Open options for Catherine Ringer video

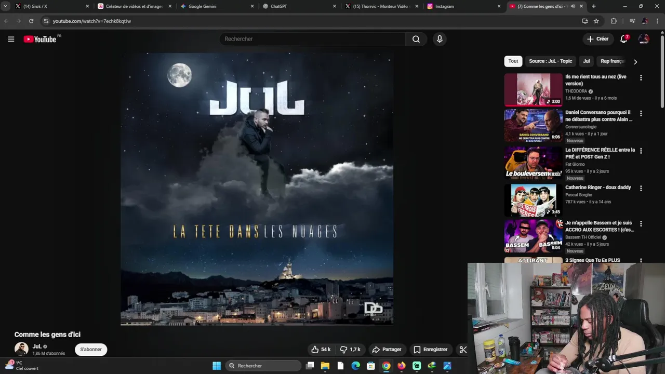[641, 188]
